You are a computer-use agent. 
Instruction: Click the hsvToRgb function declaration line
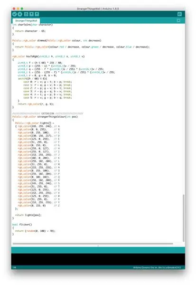coord(48,57)
